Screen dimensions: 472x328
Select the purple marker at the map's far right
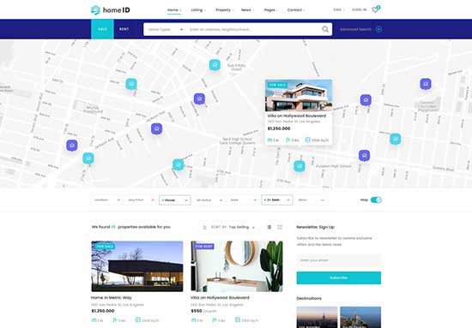[426, 84]
